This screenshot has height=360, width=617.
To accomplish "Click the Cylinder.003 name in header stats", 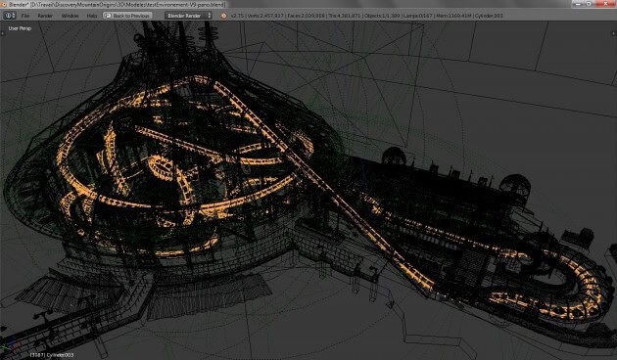I will (489, 16).
